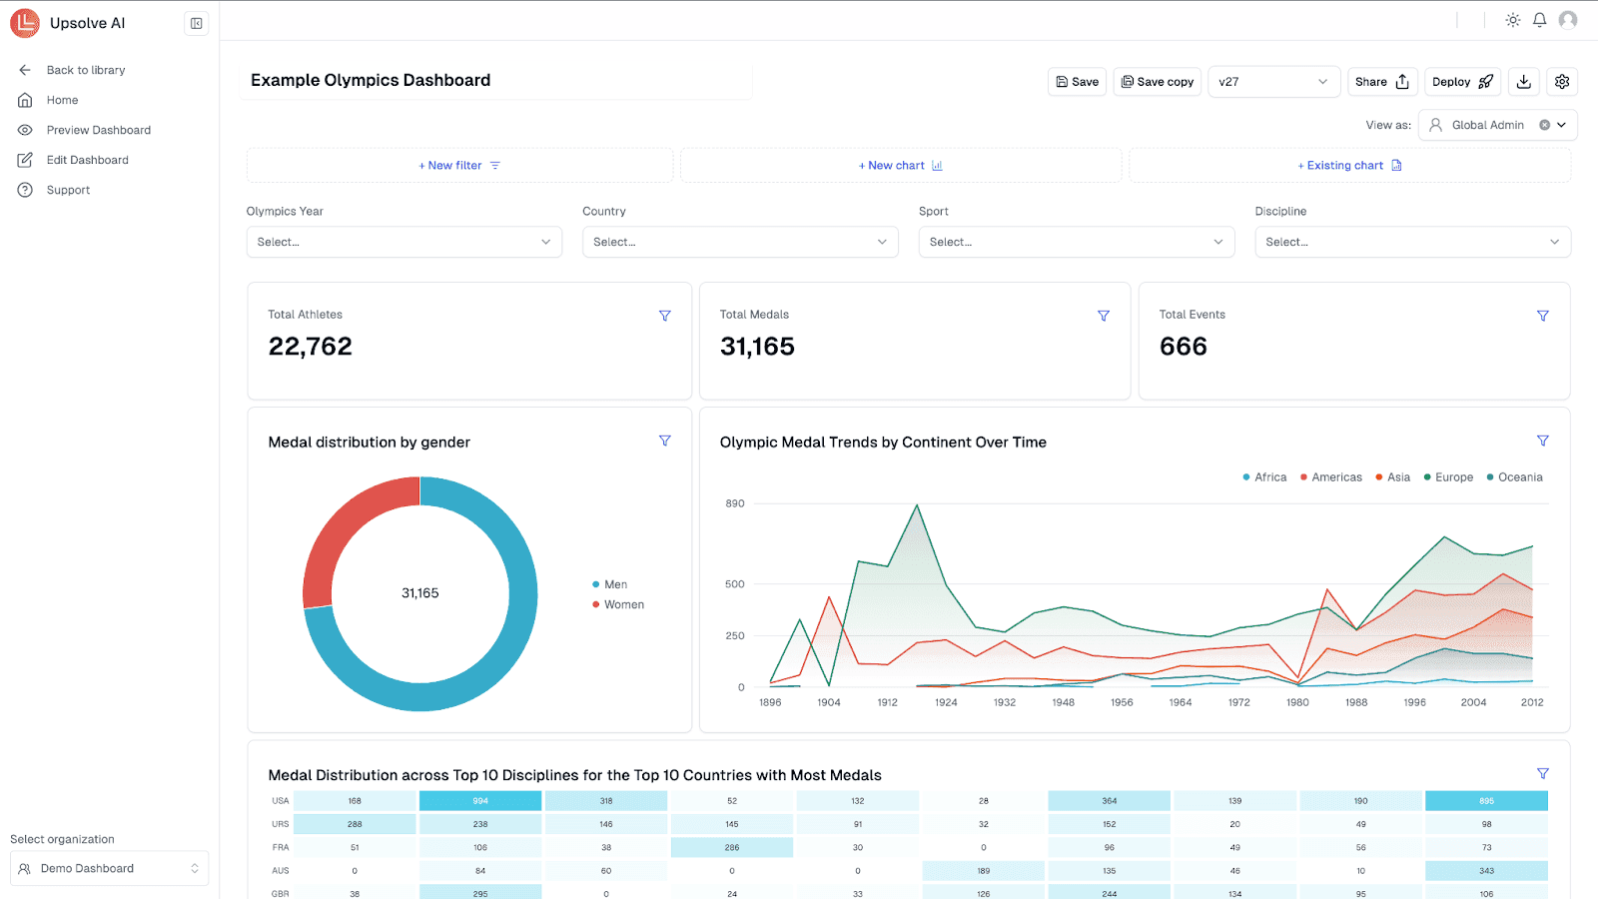Click the filter icon on Total Medals card
Viewport: 1598px width, 899px height.
coord(1103,315)
